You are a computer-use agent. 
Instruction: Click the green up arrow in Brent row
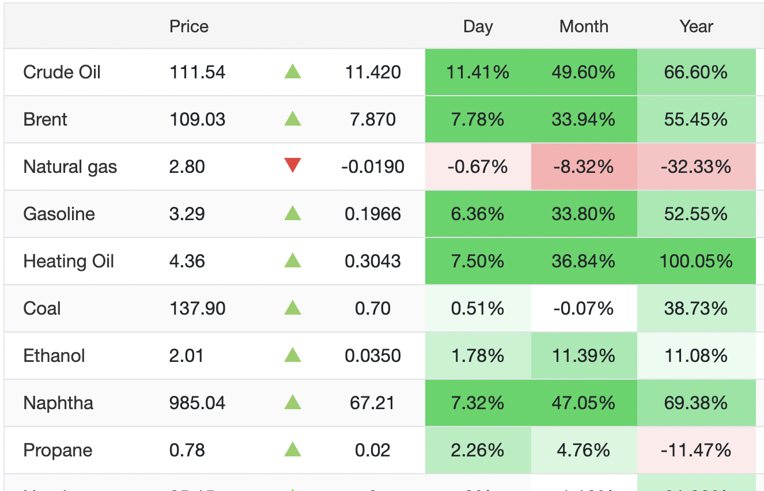click(293, 119)
